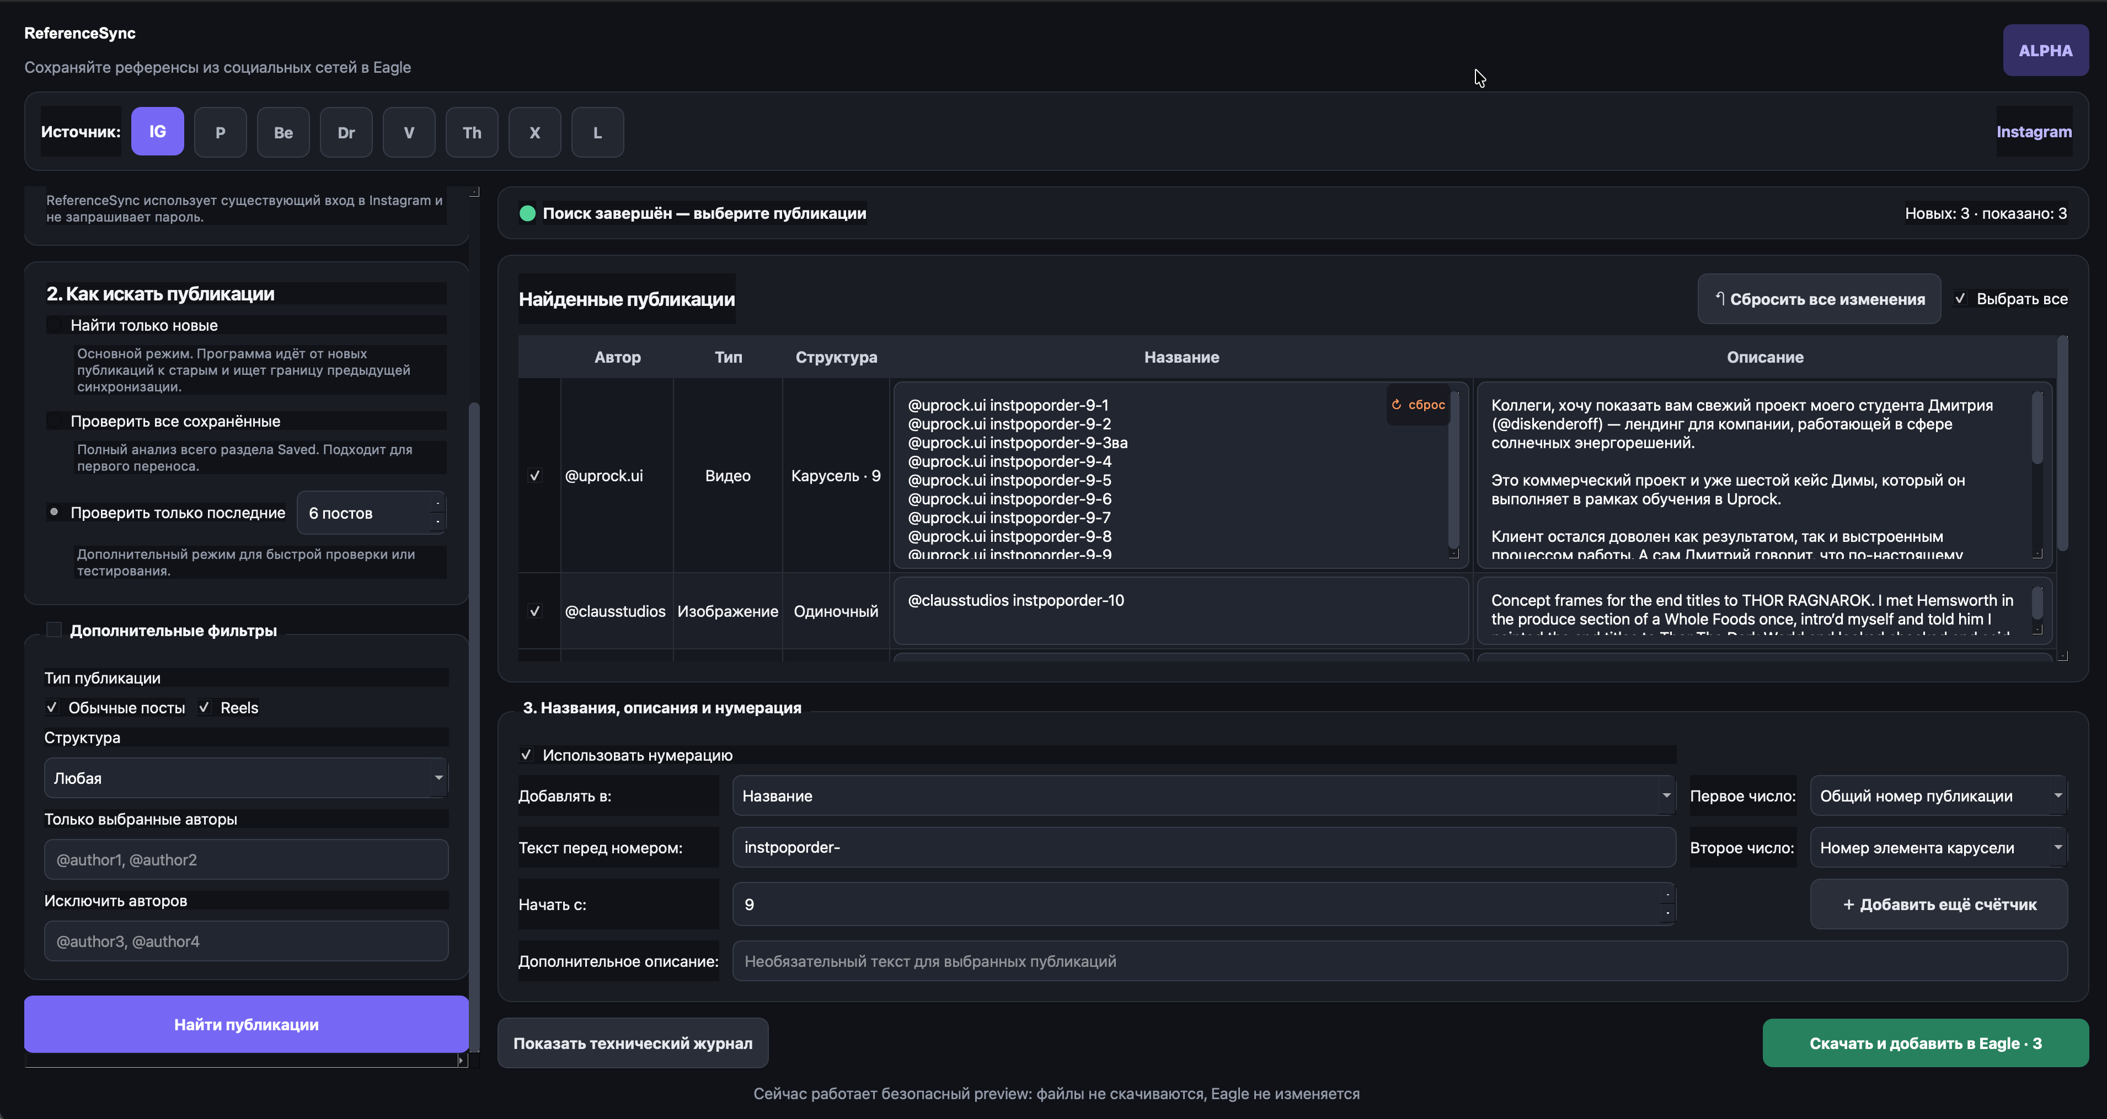Toggle the 'Выбрать все' checkbox

[x=1961, y=298]
